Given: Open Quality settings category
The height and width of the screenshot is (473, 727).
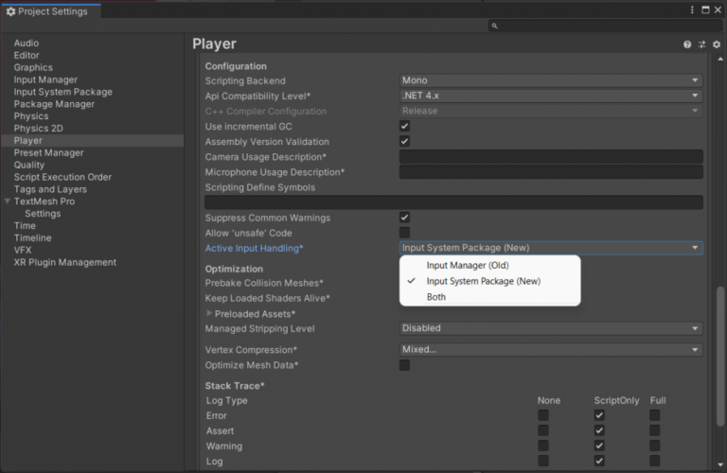Looking at the screenshot, I should (29, 165).
